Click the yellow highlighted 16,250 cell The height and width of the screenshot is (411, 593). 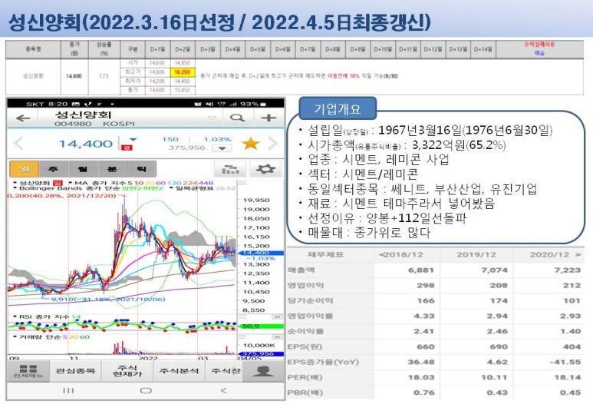[x=183, y=72]
